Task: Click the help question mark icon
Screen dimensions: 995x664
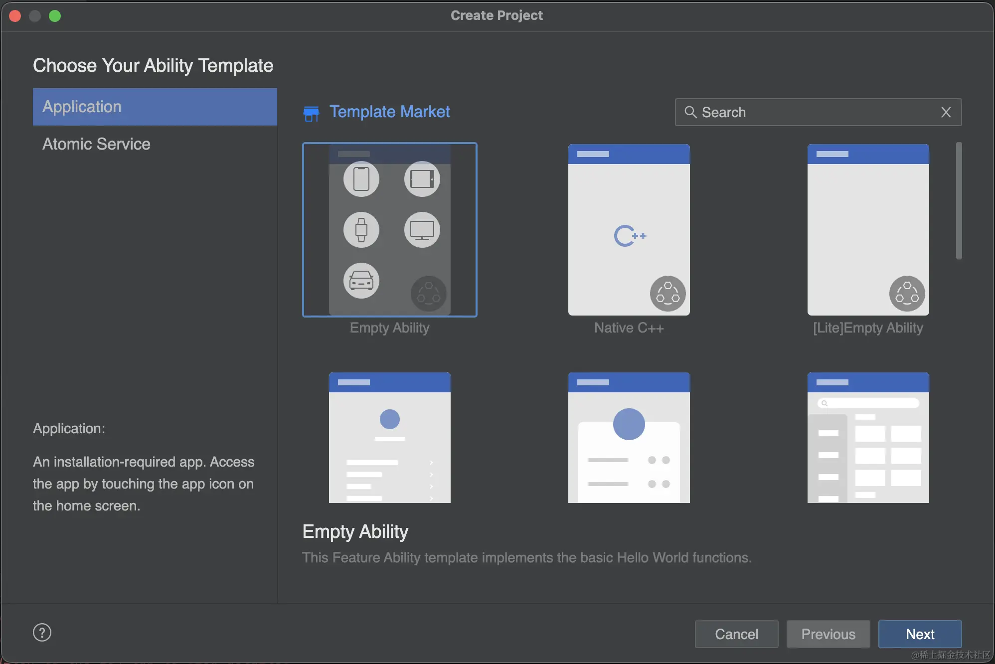Action: [42, 633]
